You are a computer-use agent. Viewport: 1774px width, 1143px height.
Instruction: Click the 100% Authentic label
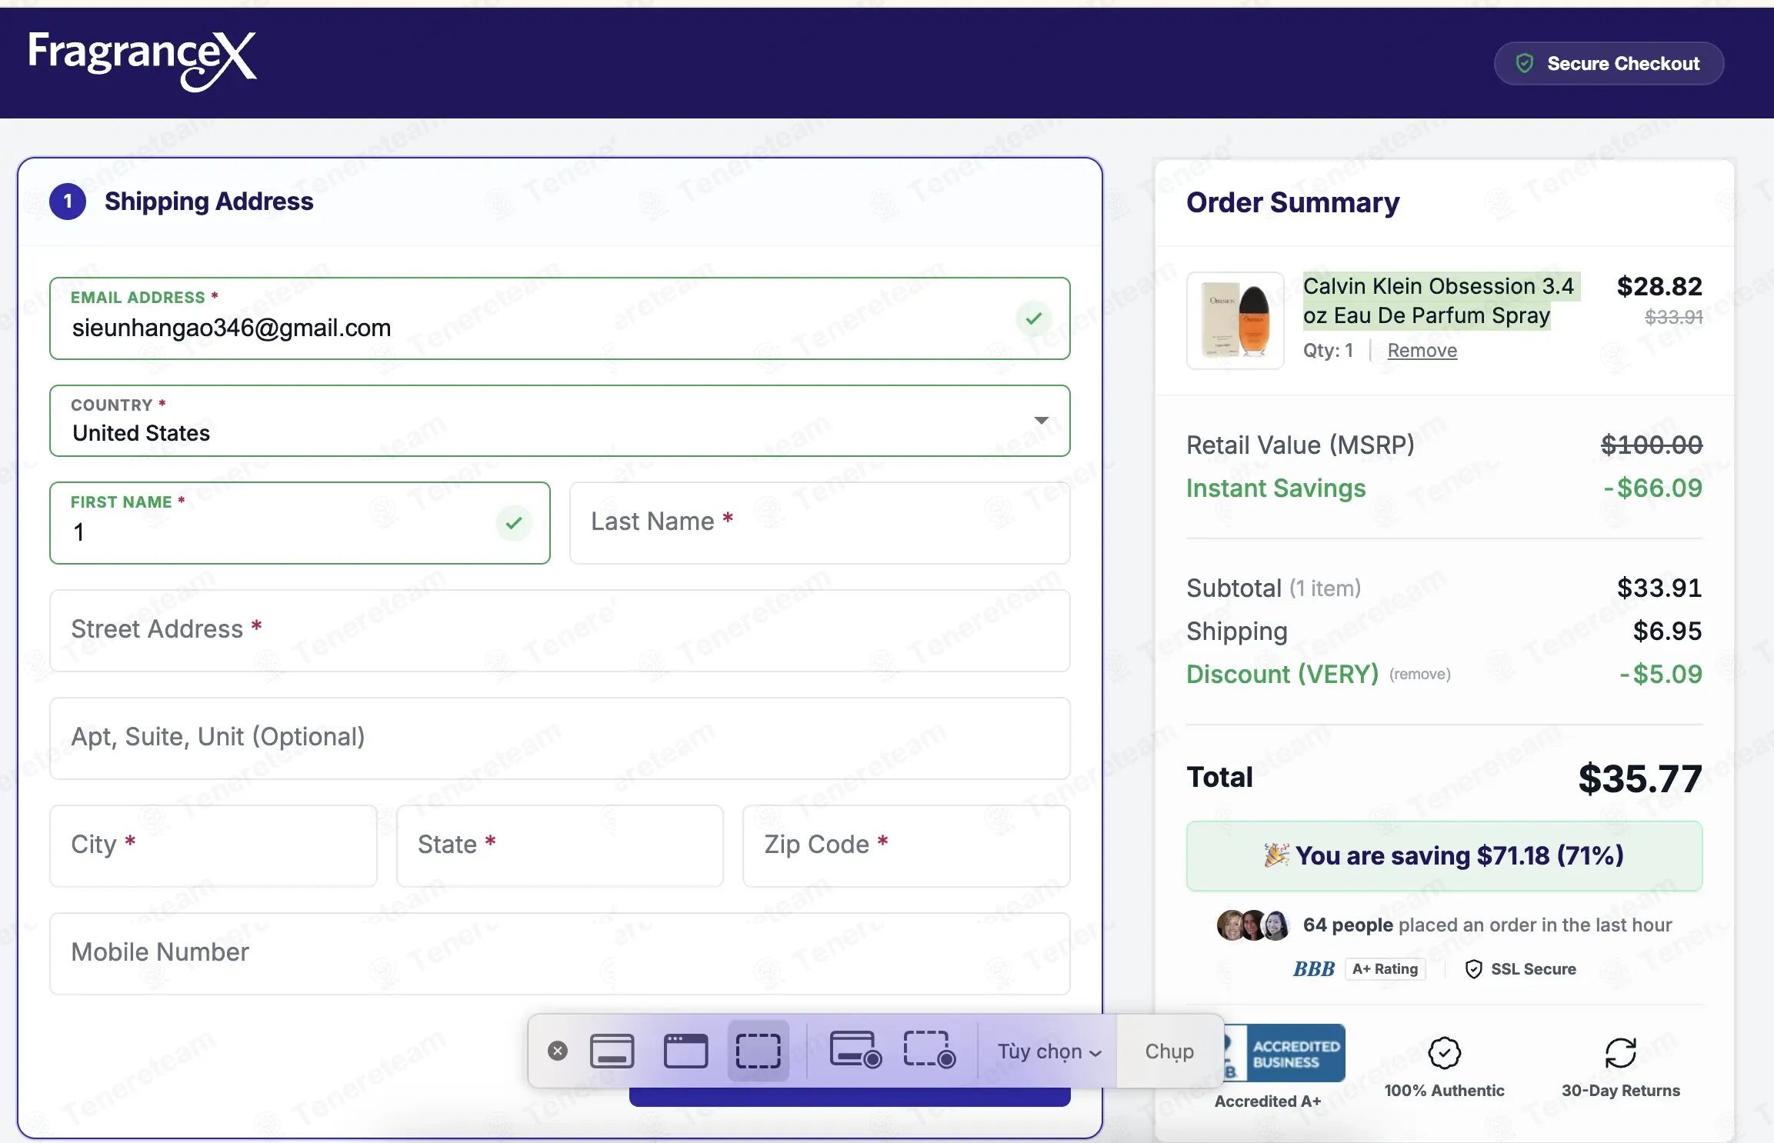click(x=1445, y=1091)
